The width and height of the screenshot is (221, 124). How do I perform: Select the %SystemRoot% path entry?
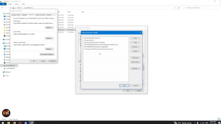[x=106, y=40]
